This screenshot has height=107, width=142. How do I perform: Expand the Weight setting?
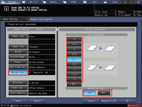18,52
